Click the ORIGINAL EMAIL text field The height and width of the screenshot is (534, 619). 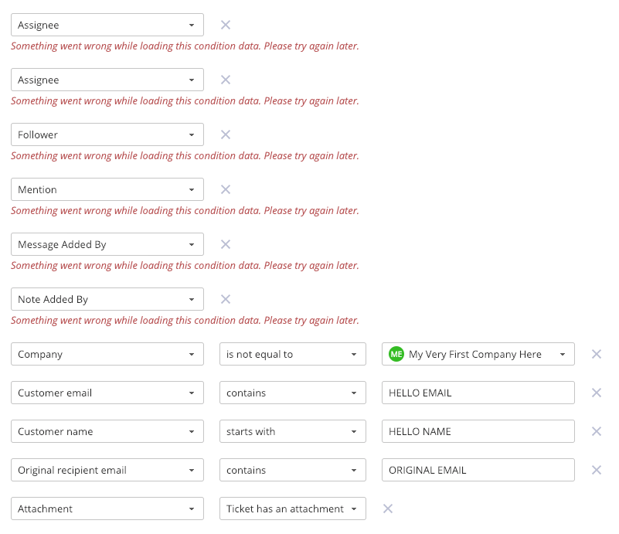pos(478,470)
